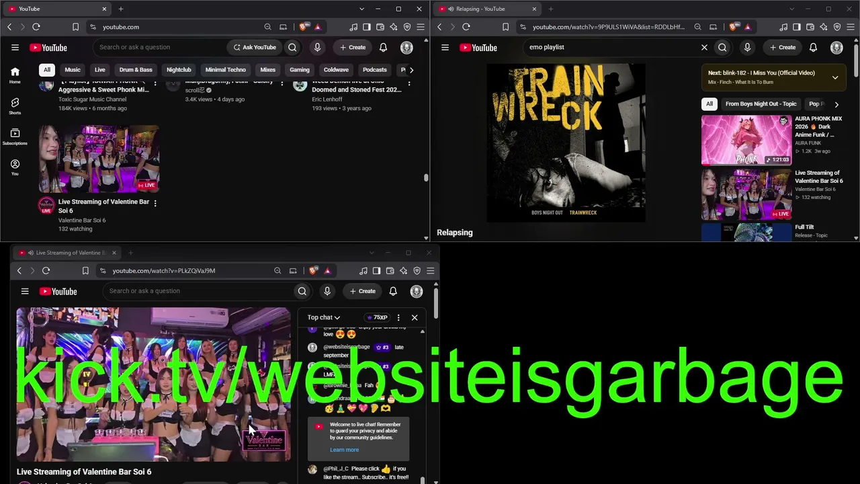The image size is (860, 484).
Task: Click Create in the Live Streaming window
Action: click(x=363, y=291)
